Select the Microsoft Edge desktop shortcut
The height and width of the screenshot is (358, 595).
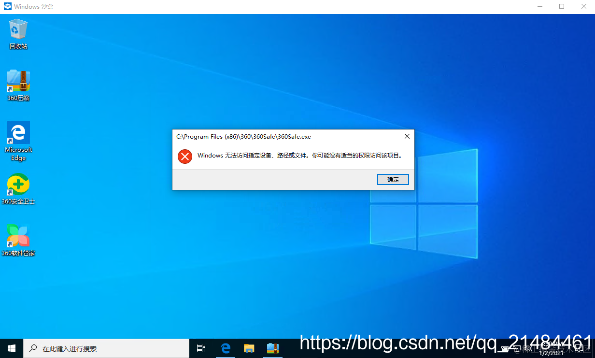click(18, 141)
